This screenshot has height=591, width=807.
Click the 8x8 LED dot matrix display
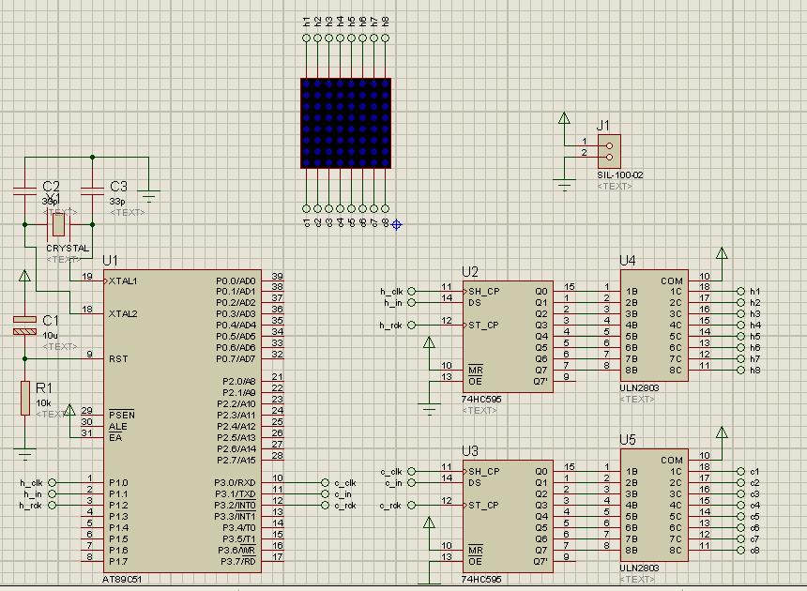pyautogui.click(x=346, y=124)
